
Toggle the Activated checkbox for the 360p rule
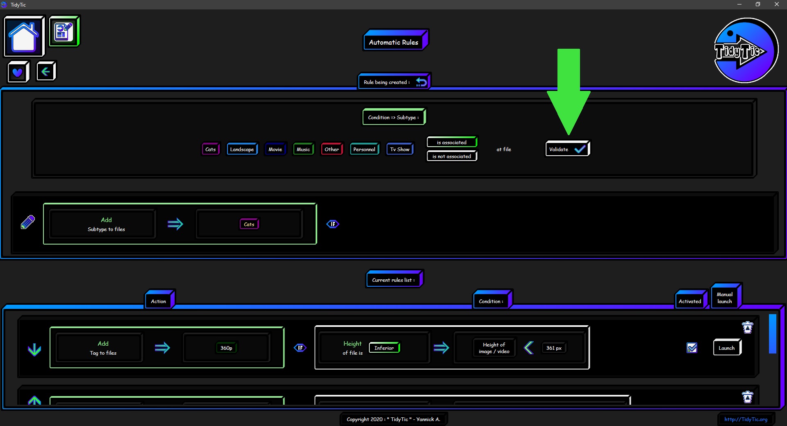[692, 348]
